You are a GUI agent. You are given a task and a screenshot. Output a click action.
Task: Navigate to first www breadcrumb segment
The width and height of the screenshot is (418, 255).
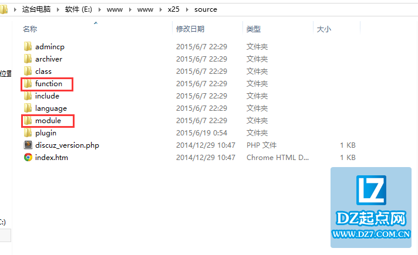coord(114,10)
